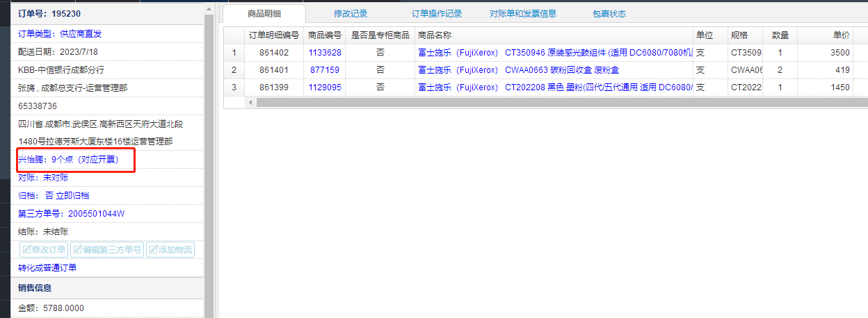Open the 包裹状态 tab

[x=609, y=14]
